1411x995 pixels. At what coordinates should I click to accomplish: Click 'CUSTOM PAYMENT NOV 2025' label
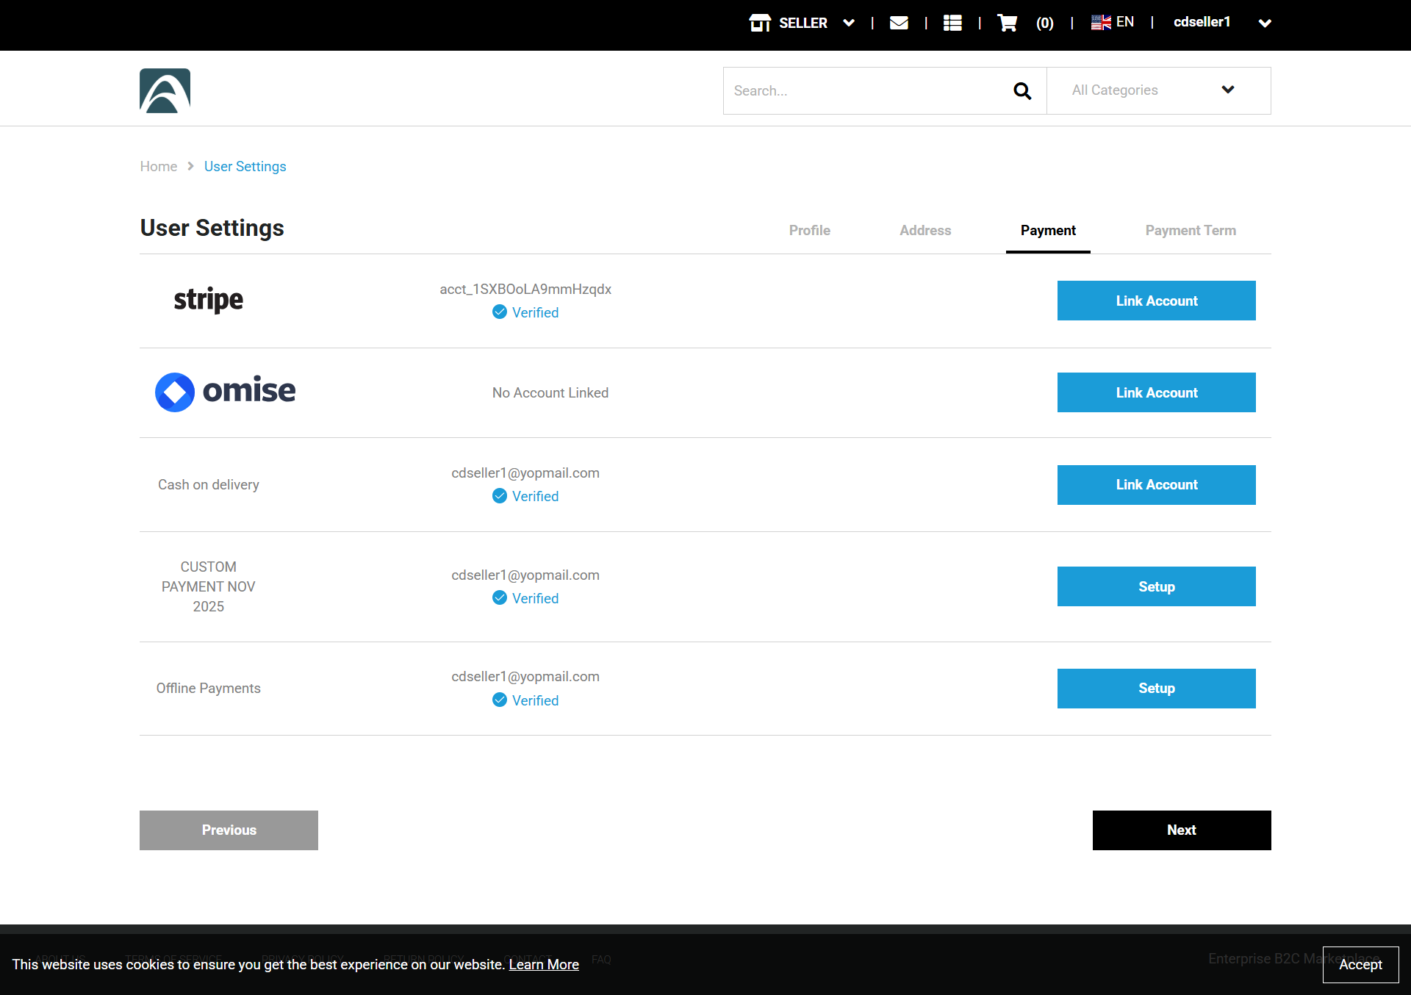pos(209,586)
